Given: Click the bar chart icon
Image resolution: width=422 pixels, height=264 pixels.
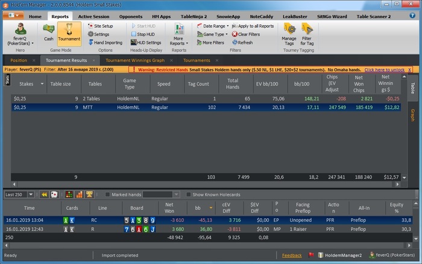Looking at the screenshot, I should coord(79,195).
